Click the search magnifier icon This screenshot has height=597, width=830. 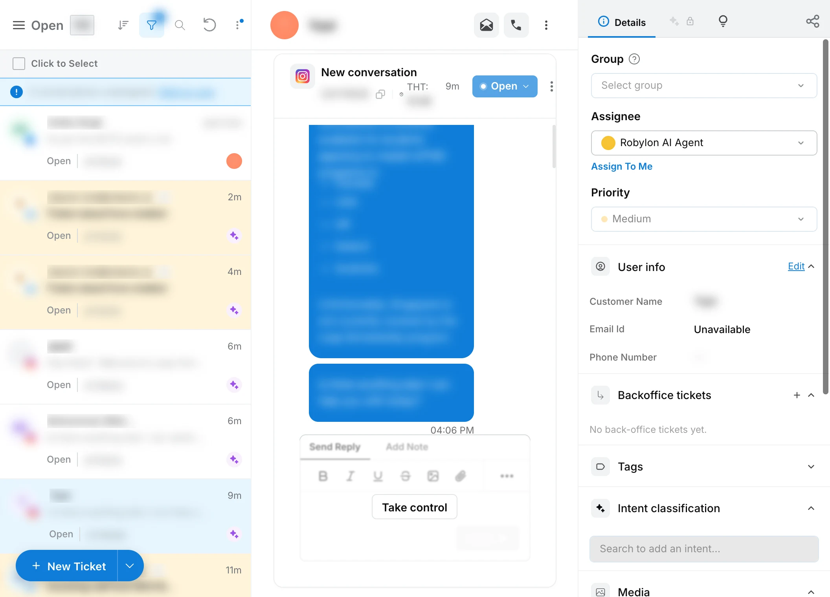pyautogui.click(x=180, y=25)
